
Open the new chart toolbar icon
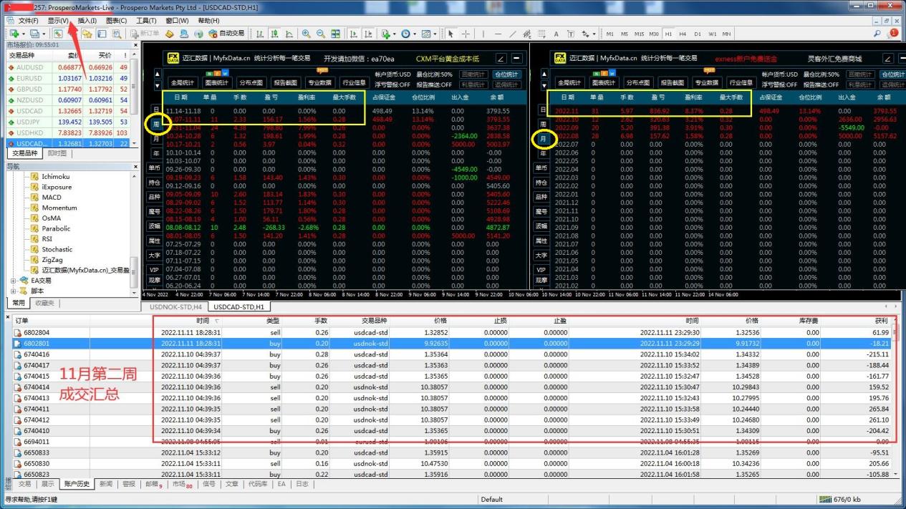click(x=14, y=34)
